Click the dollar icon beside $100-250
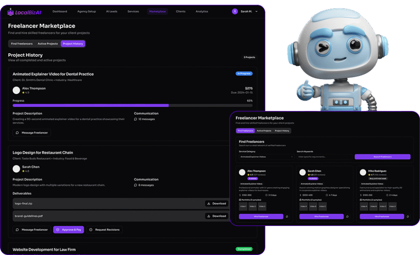 tap(361, 195)
